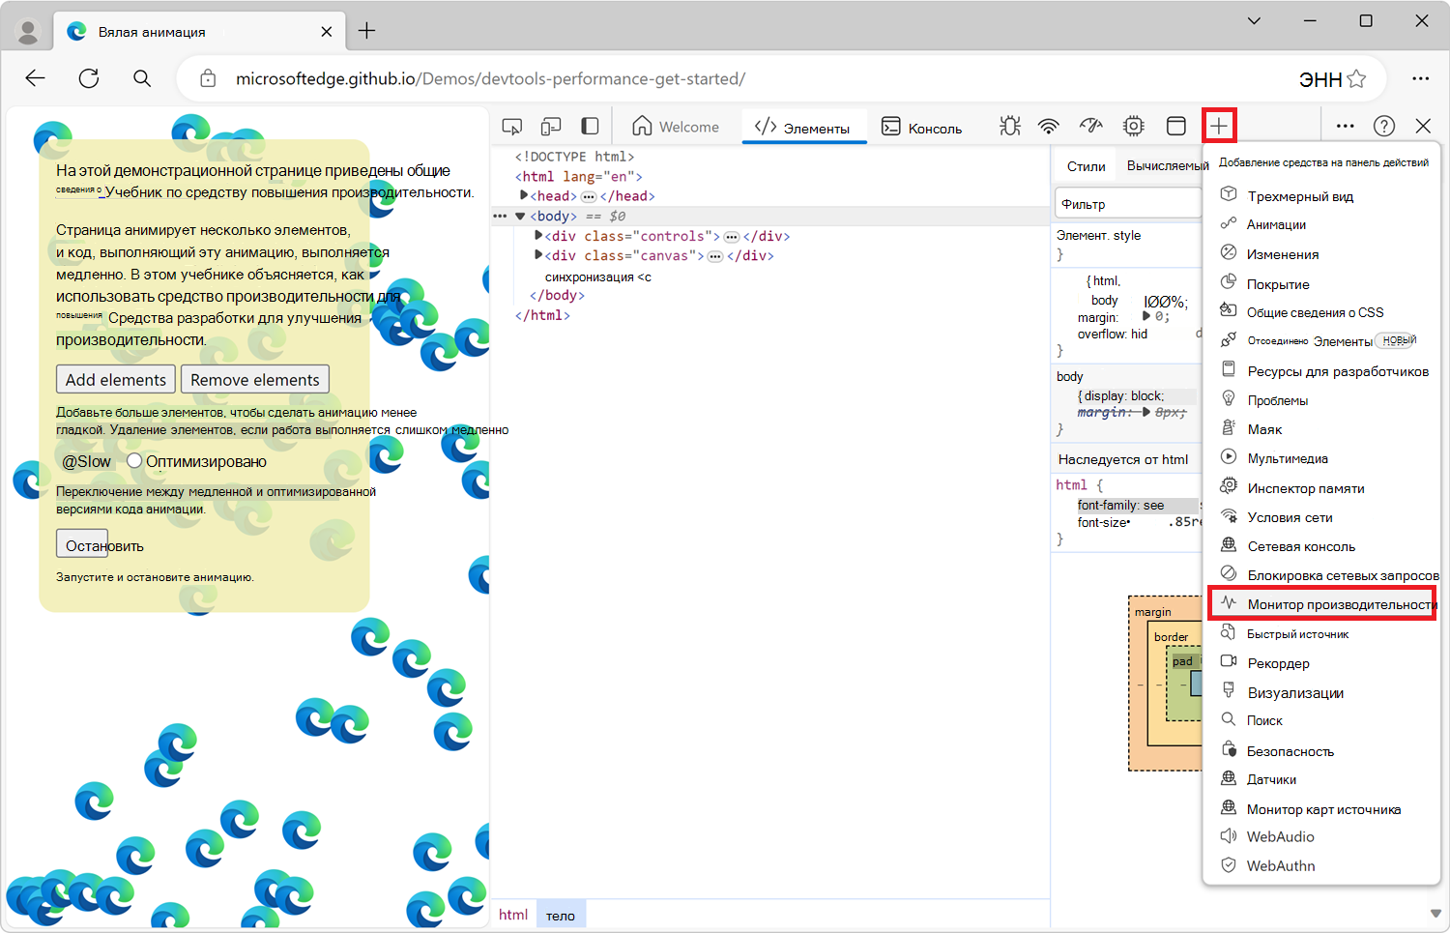Open a new browser tab
The width and height of the screenshot is (1450, 933).
366,31
